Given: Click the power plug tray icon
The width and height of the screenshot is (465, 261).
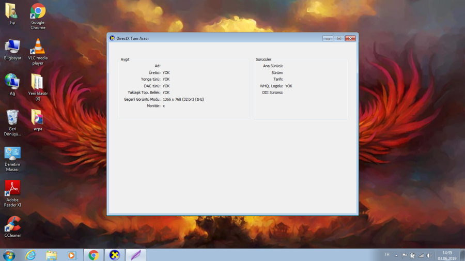Looking at the screenshot, I should point(412,255).
